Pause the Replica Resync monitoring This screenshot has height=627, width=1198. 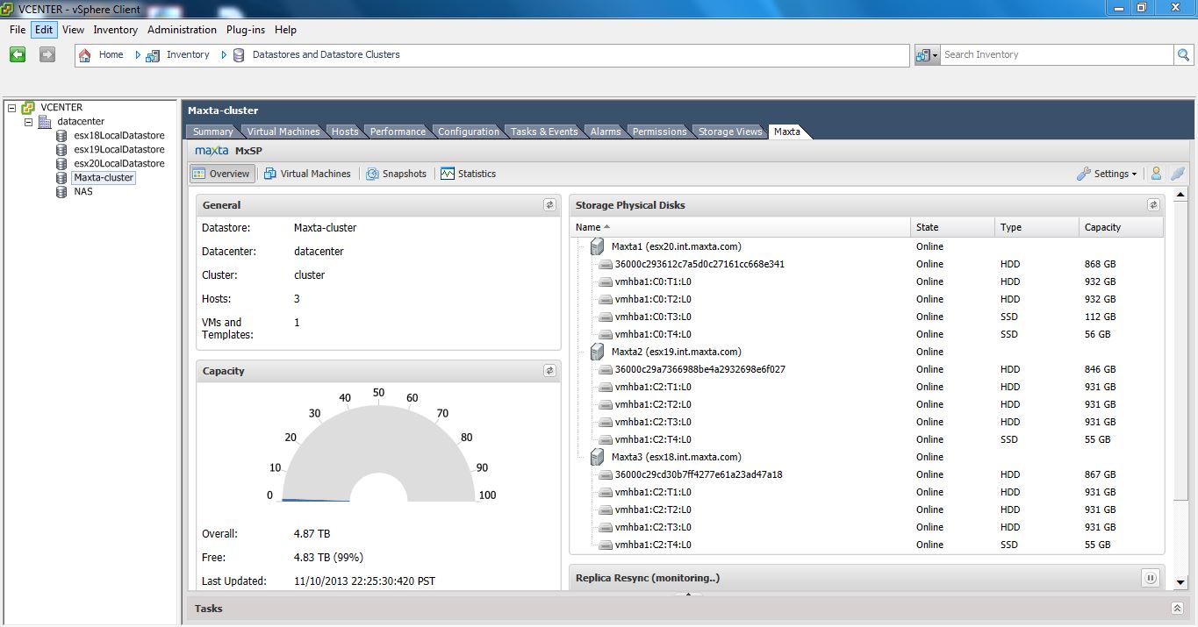1150,578
